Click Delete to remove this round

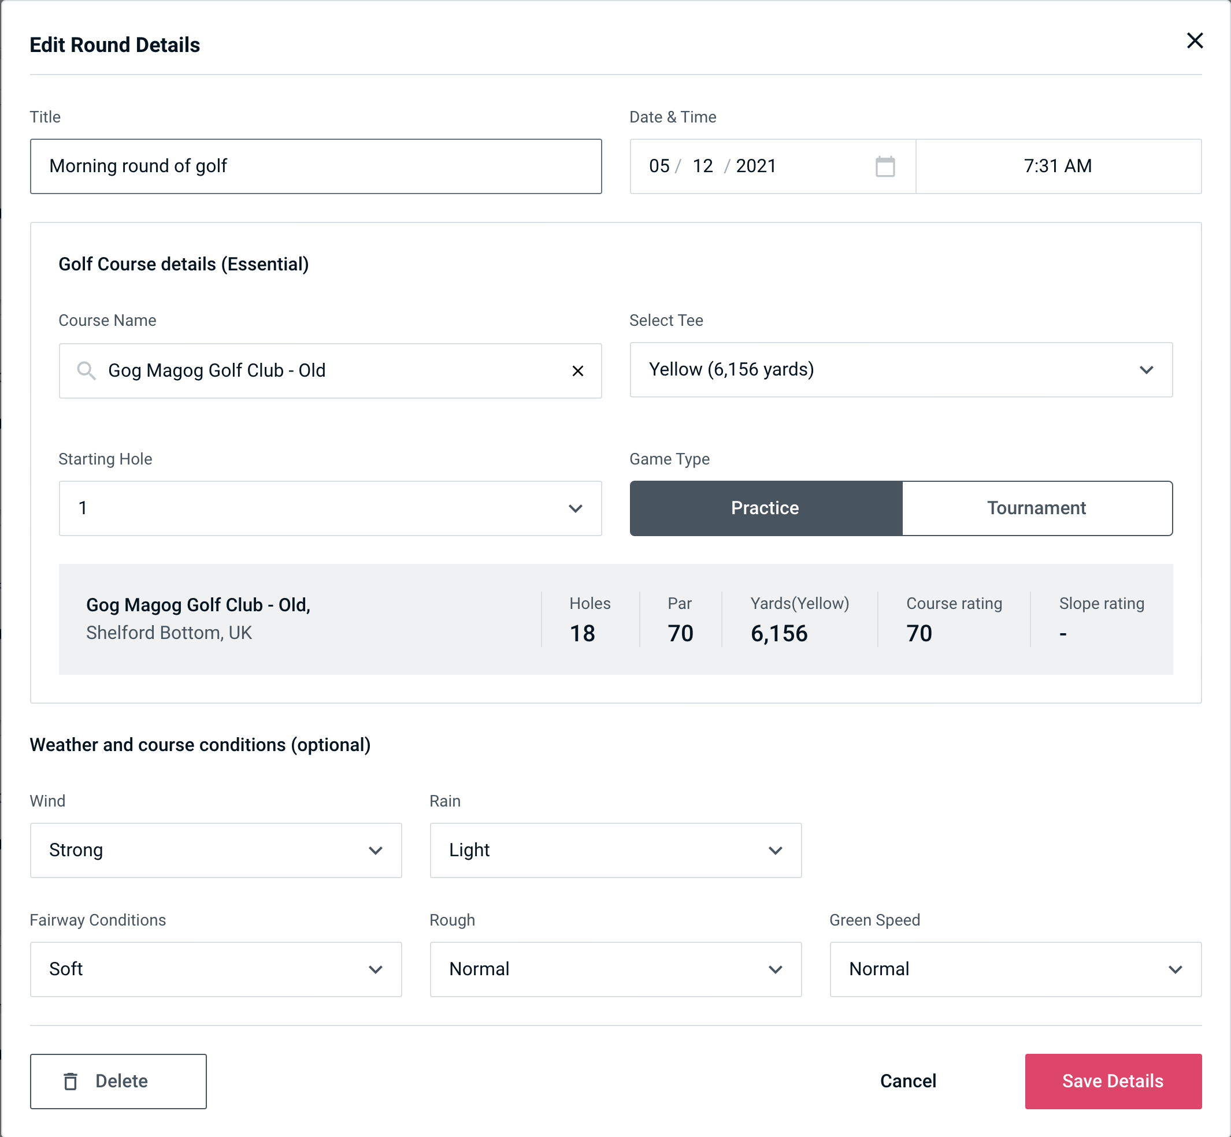118,1082
